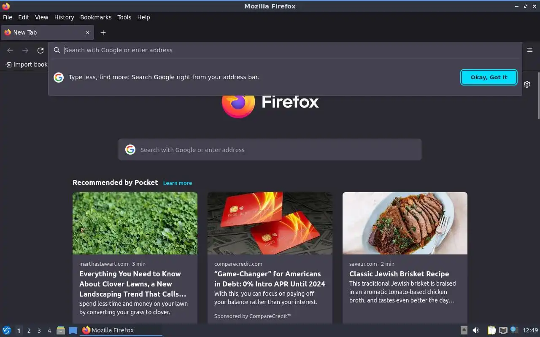Click the network monitor icon in system tray
Image resolution: width=540 pixels, height=337 pixels.
pos(503,330)
